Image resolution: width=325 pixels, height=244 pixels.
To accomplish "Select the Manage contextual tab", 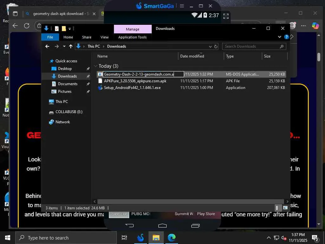I will click(133, 29).
